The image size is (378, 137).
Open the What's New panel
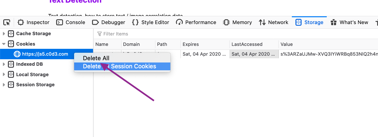point(349,22)
